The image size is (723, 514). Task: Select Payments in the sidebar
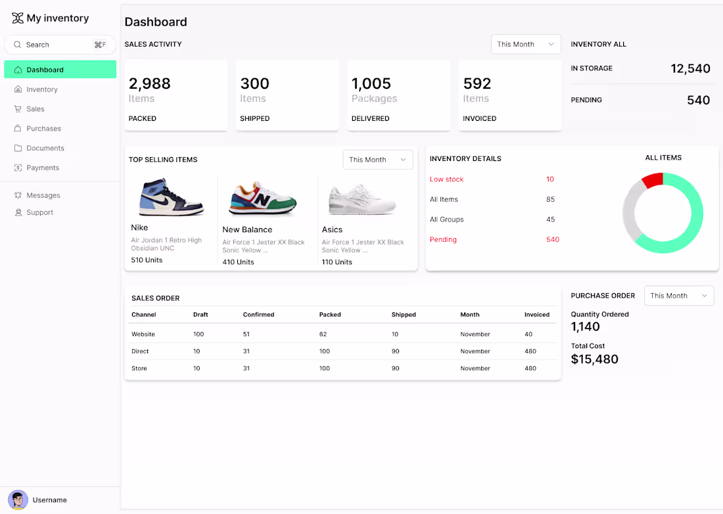pyautogui.click(x=41, y=168)
